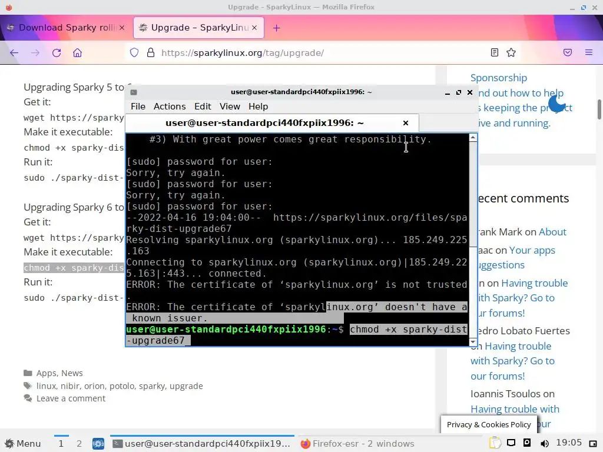The height and width of the screenshot is (452, 603).
Task: Open the display tray icon
Action: (x=511, y=443)
